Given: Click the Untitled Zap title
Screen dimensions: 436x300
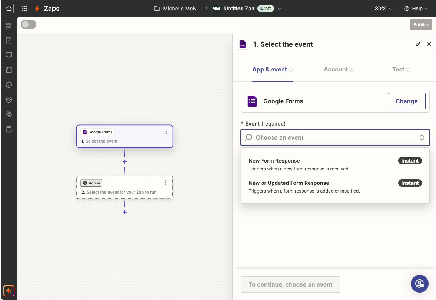Looking at the screenshot, I should (x=239, y=9).
